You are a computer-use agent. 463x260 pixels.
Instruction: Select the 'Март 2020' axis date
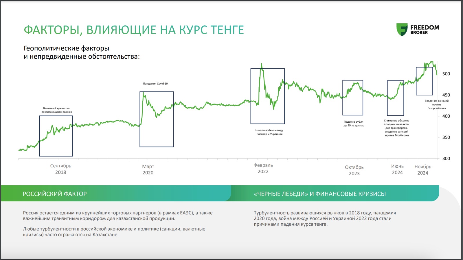point(148,170)
